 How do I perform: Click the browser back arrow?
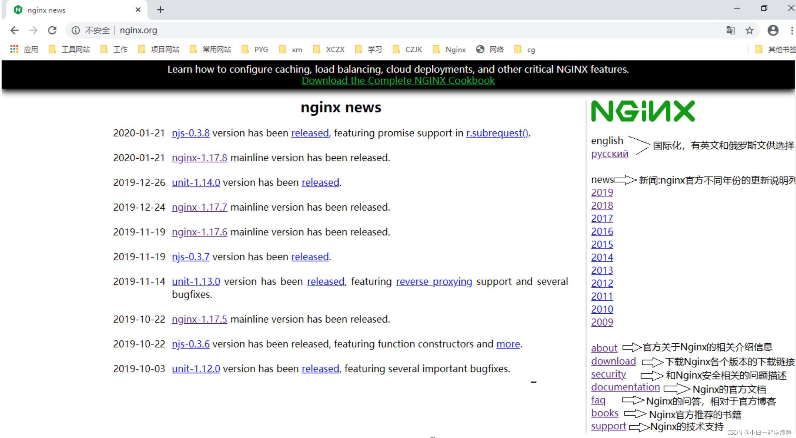pyautogui.click(x=15, y=30)
